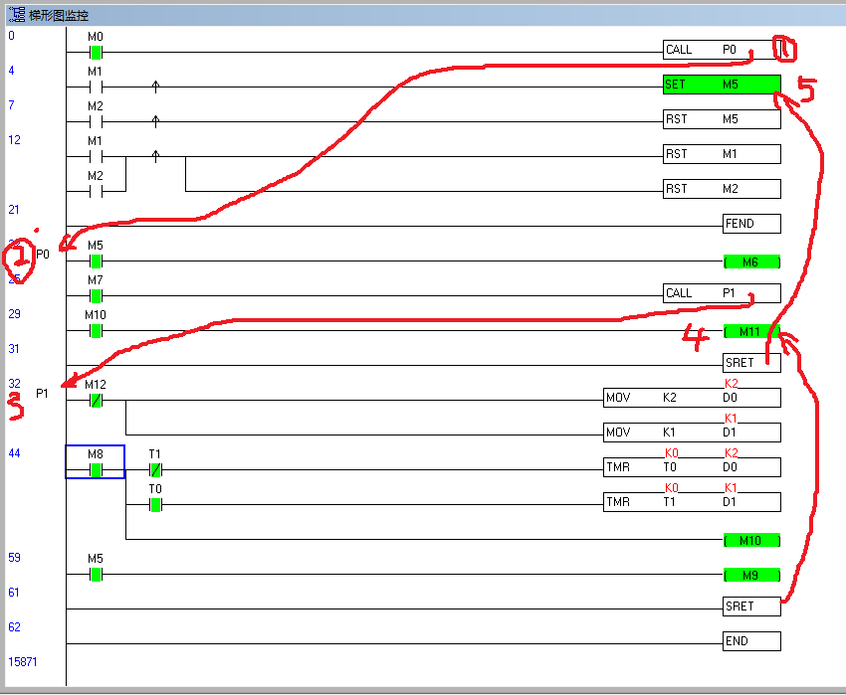Select the green SET M5 instruction
Screen dimensions: 846x695
pyautogui.click(x=722, y=85)
